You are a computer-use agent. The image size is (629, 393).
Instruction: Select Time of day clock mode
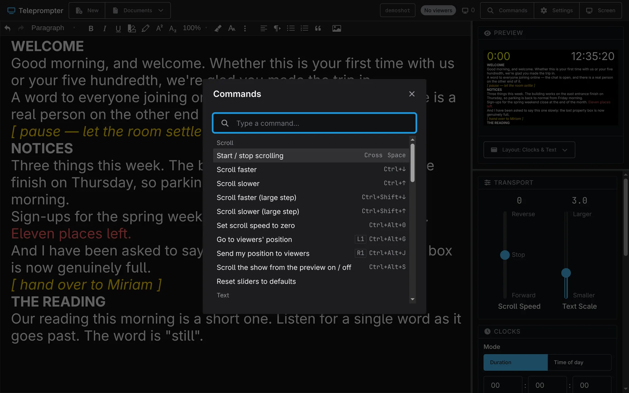coord(579,362)
